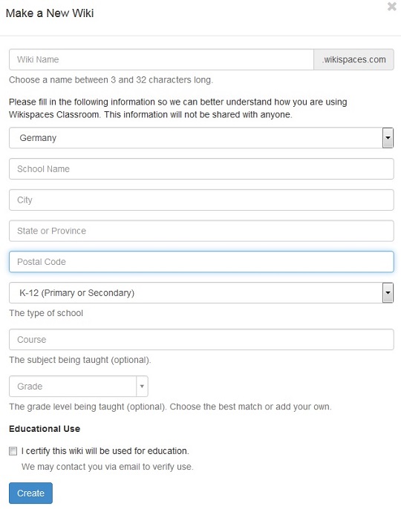
Task: Select the City input box
Action: click(x=201, y=200)
